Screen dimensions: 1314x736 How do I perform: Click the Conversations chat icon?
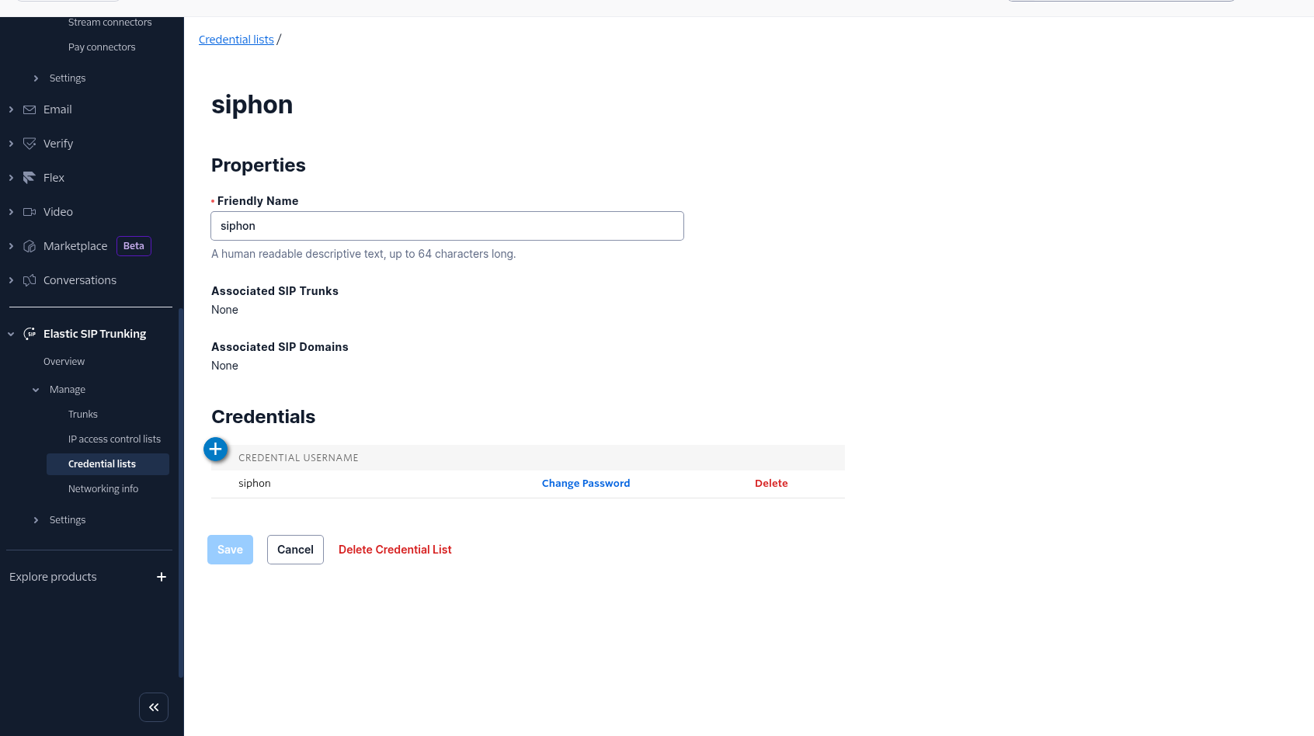click(x=30, y=280)
